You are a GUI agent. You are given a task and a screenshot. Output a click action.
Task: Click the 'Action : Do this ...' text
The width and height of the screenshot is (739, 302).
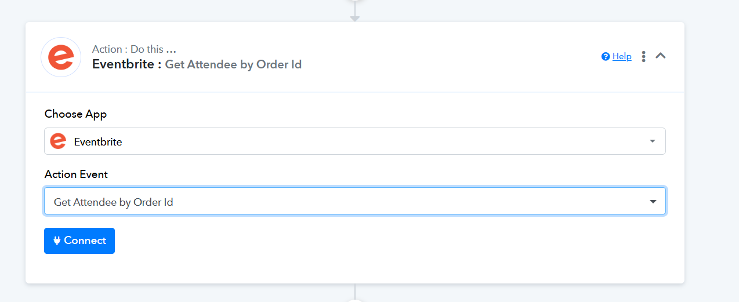(134, 49)
